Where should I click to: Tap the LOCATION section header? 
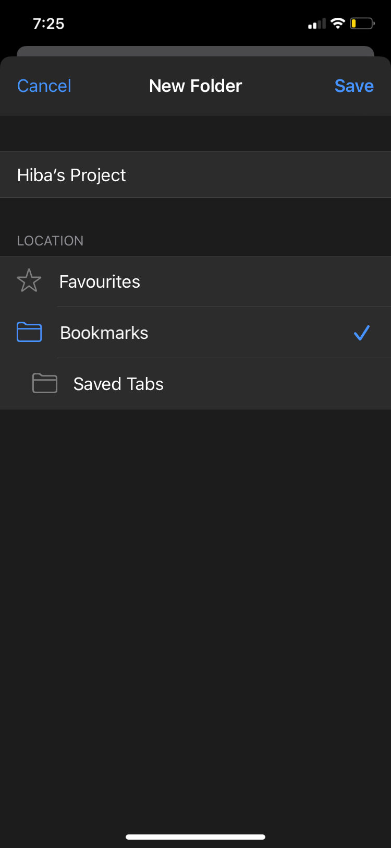click(50, 241)
